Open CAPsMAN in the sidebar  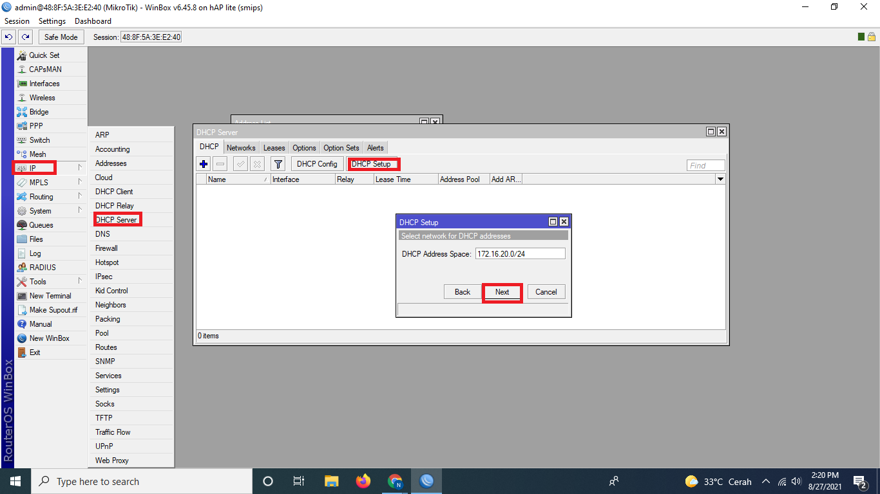[51, 69]
